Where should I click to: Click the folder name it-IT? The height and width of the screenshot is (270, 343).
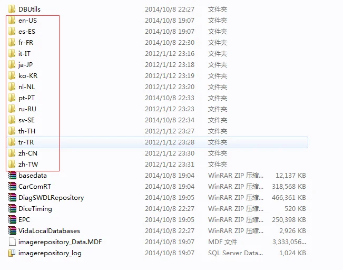pyautogui.click(x=24, y=53)
